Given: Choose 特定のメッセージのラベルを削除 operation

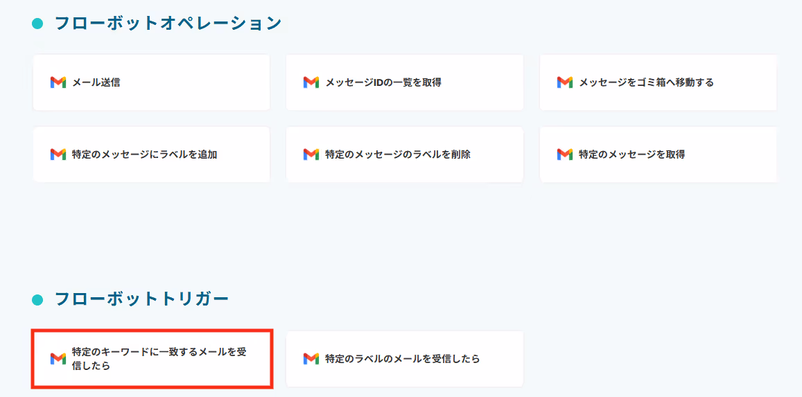Looking at the screenshot, I should (405, 155).
